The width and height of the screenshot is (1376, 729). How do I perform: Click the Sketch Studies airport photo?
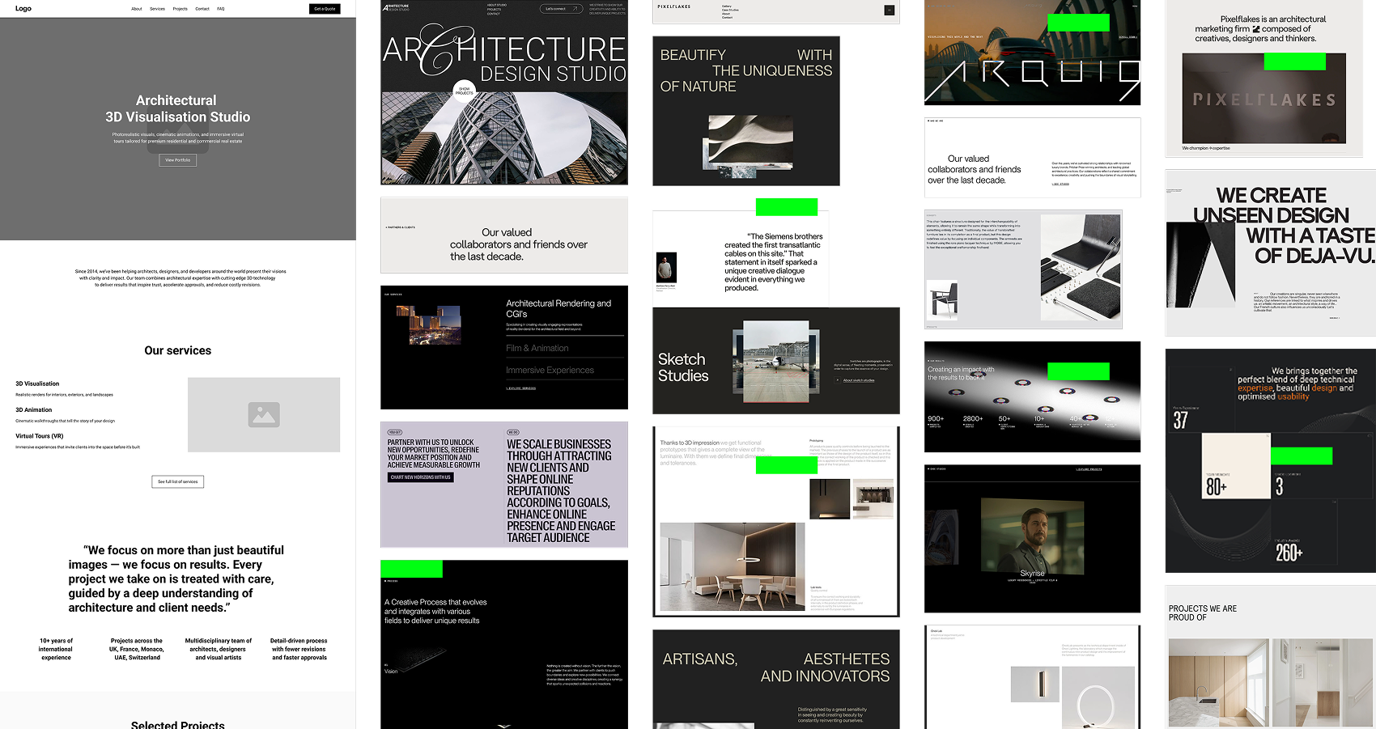[775, 362]
